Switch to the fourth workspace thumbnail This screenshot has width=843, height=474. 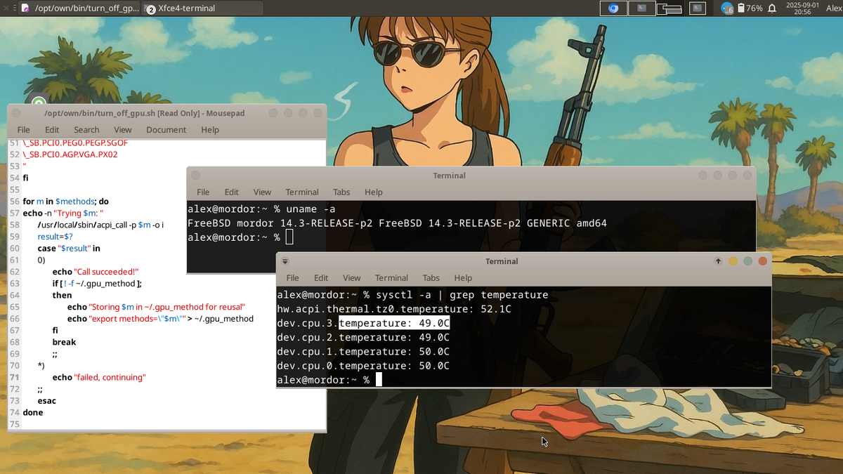697,8
